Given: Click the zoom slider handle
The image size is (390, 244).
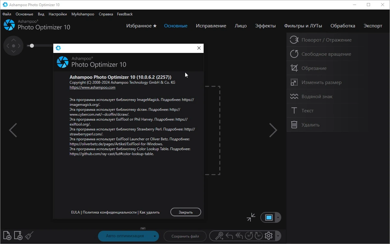Looking at the screenshot, I should (32, 46).
